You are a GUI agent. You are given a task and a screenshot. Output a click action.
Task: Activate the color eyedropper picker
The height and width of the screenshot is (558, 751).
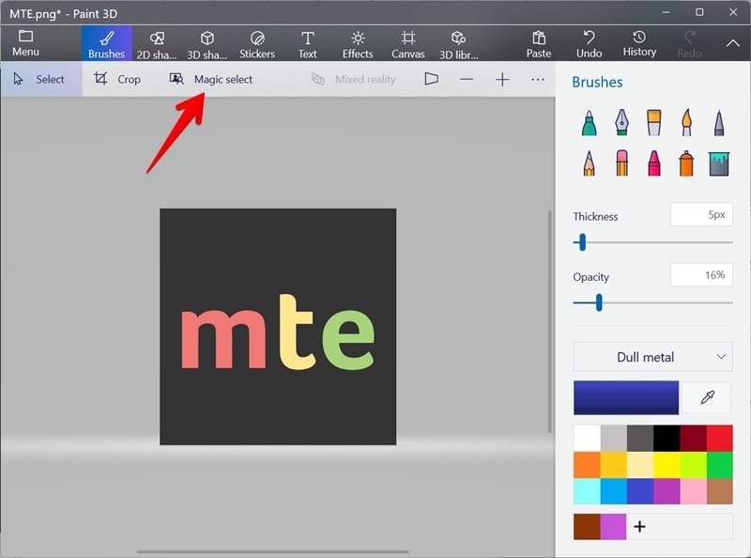point(706,397)
